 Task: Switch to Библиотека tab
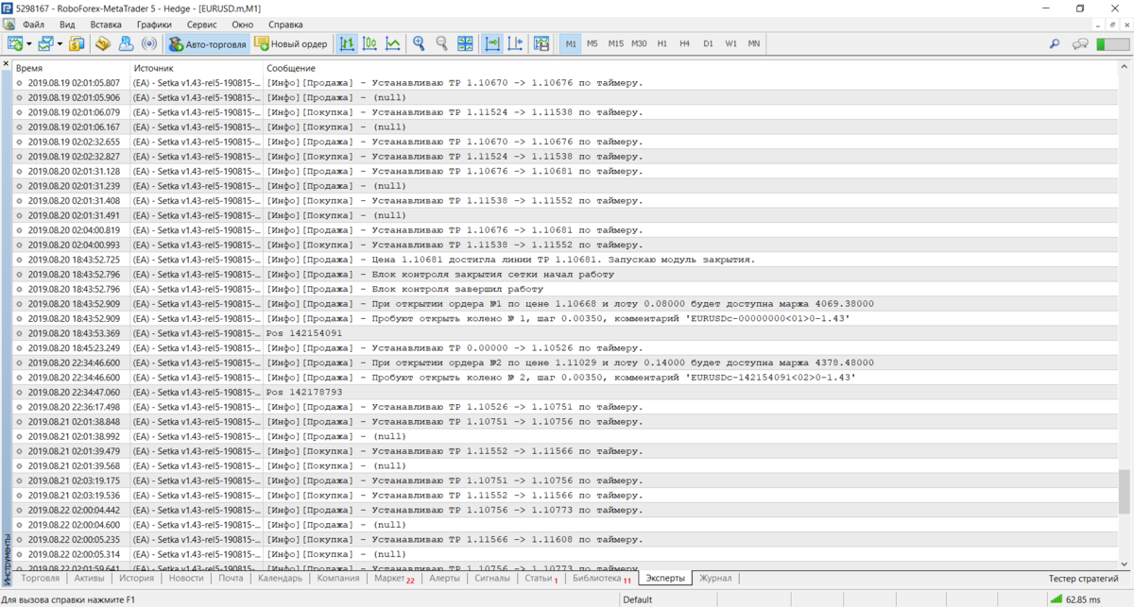(x=602, y=579)
